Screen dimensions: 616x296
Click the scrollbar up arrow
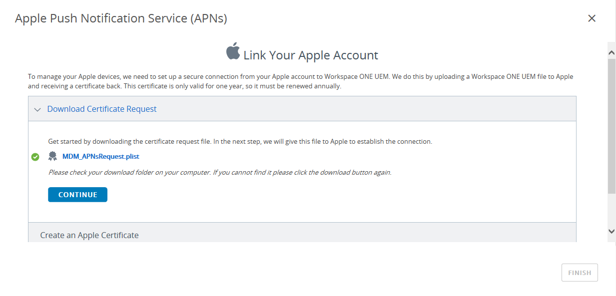(612, 52)
